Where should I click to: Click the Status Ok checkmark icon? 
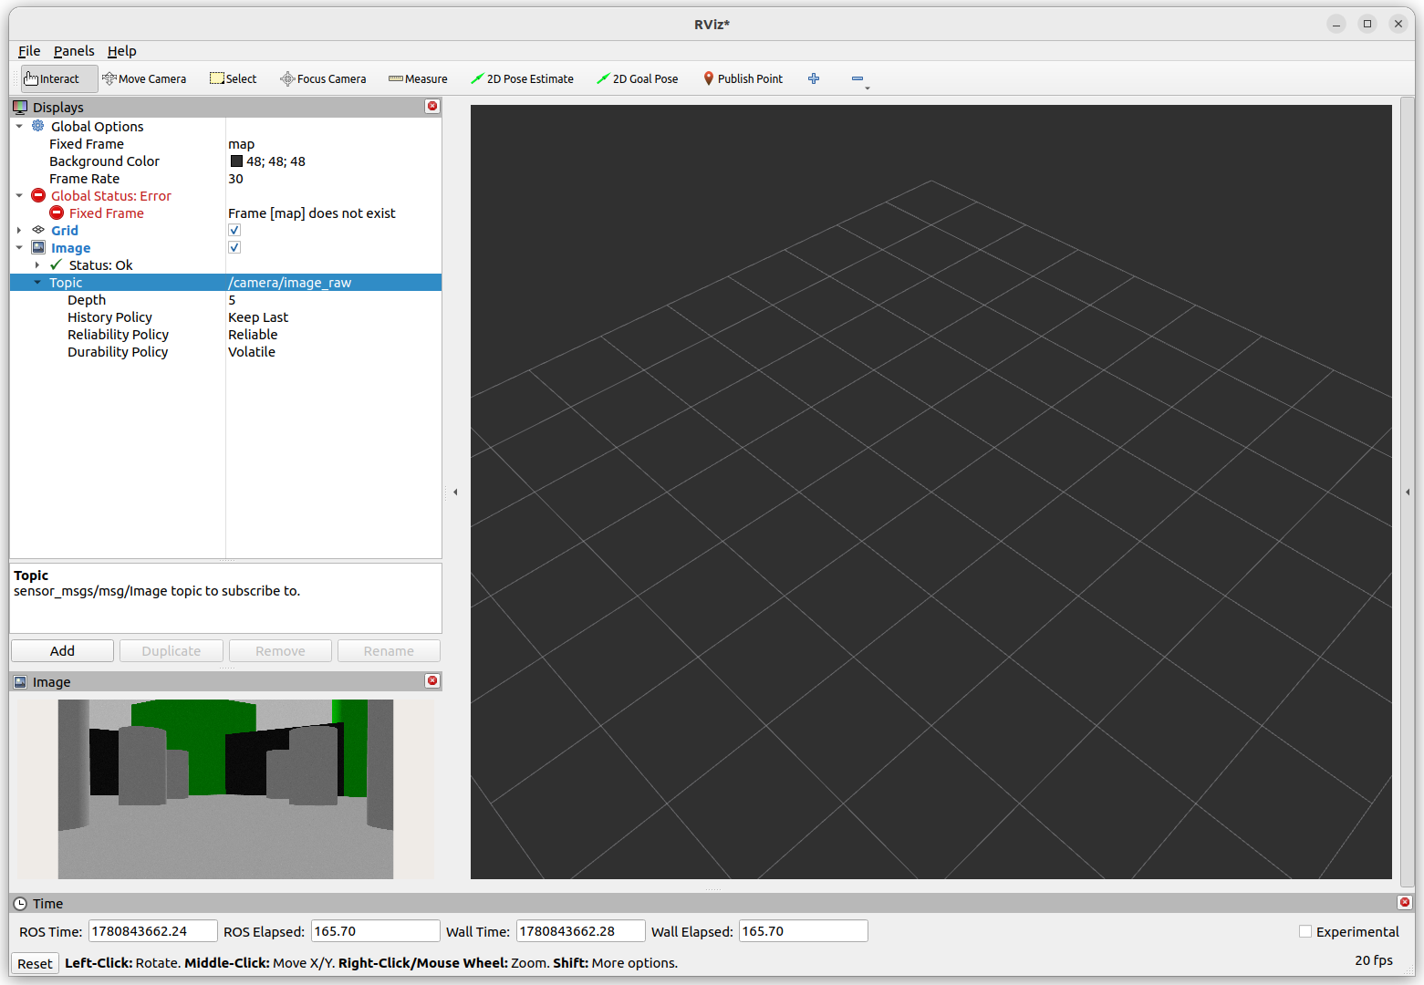pos(57,264)
